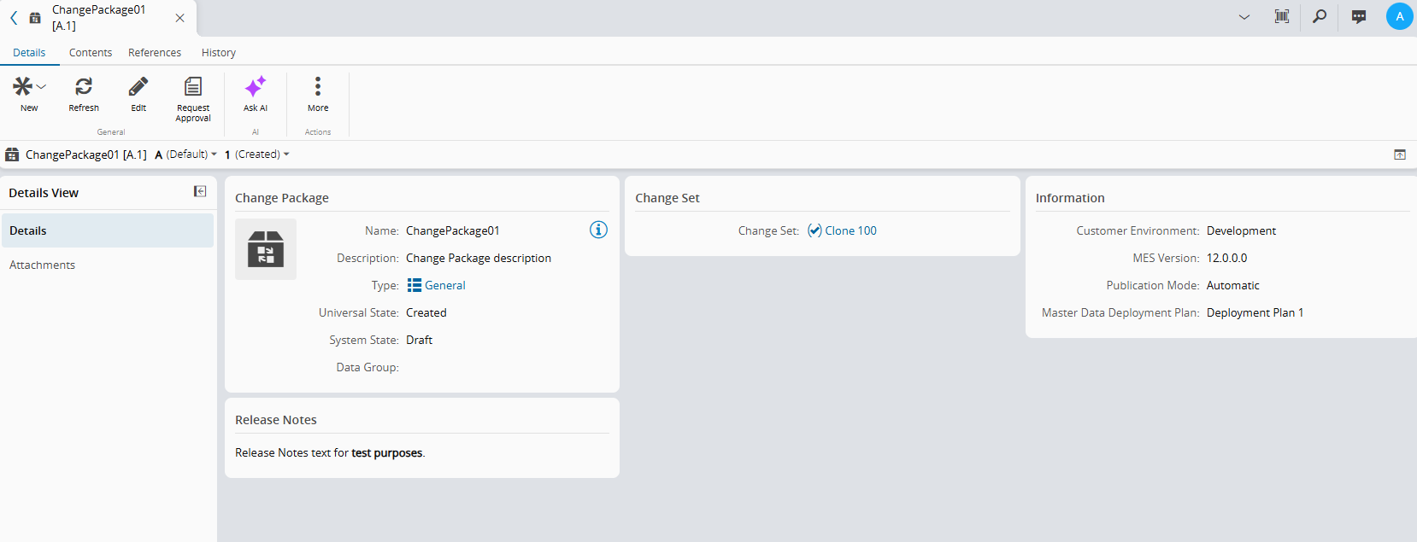This screenshot has width=1417, height=542.
Task: Click the Created universal state value
Action: pos(426,312)
